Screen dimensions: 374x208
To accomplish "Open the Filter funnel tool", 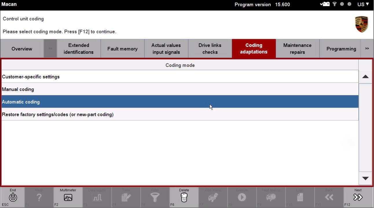I will click(x=155, y=197).
